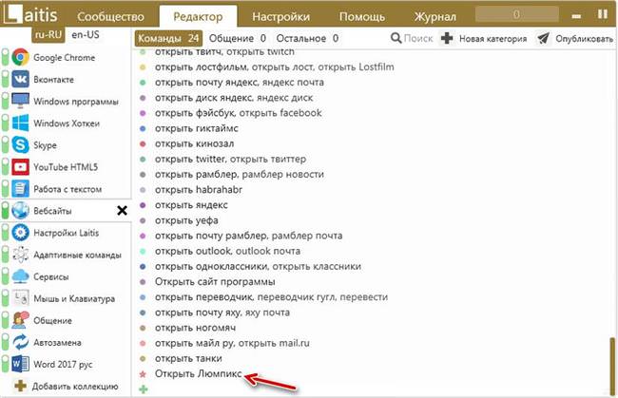The image size is (618, 398).
Task: Click the color dot beside открыть яндекс
Action: coord(143,205)
